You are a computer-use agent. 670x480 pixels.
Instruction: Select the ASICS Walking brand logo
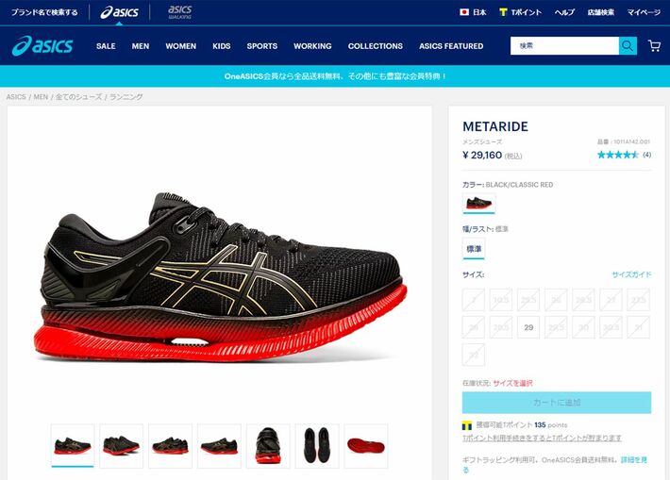[x=180, y=12]
